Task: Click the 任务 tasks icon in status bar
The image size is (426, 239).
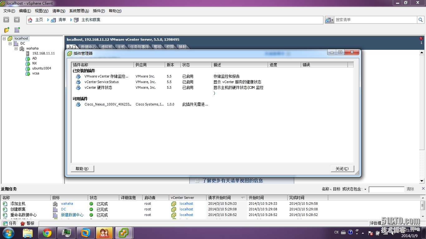Action: click(5, 223)
